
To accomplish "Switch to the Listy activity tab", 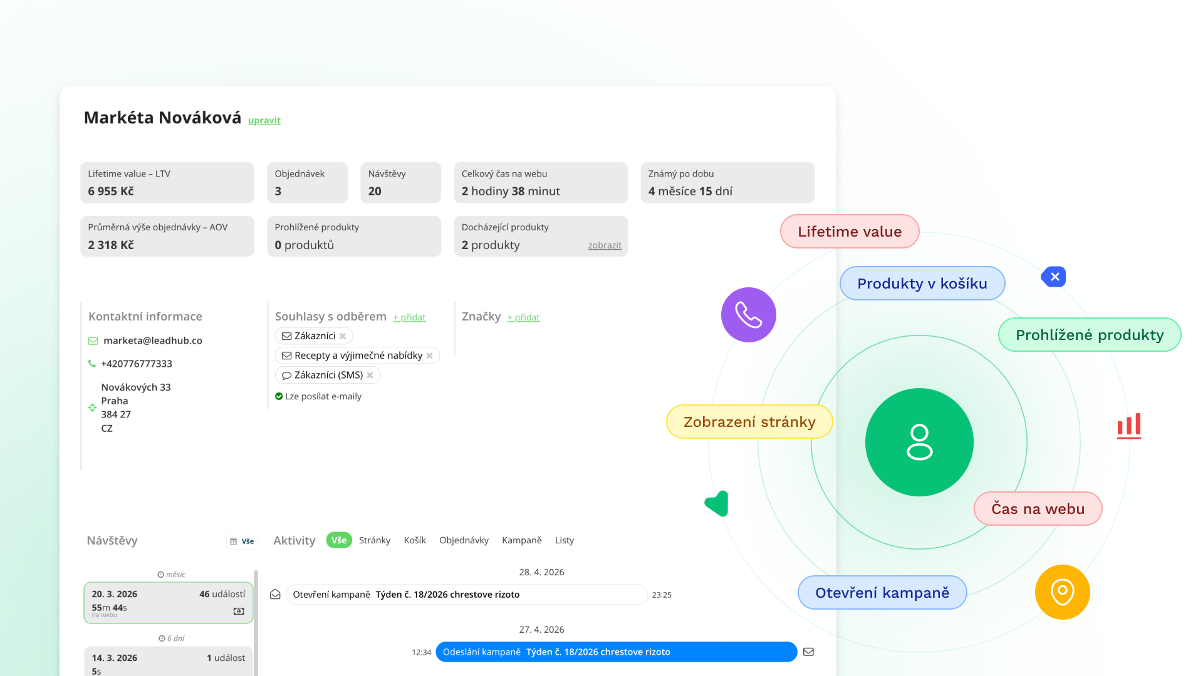I will tap(564, 540).
